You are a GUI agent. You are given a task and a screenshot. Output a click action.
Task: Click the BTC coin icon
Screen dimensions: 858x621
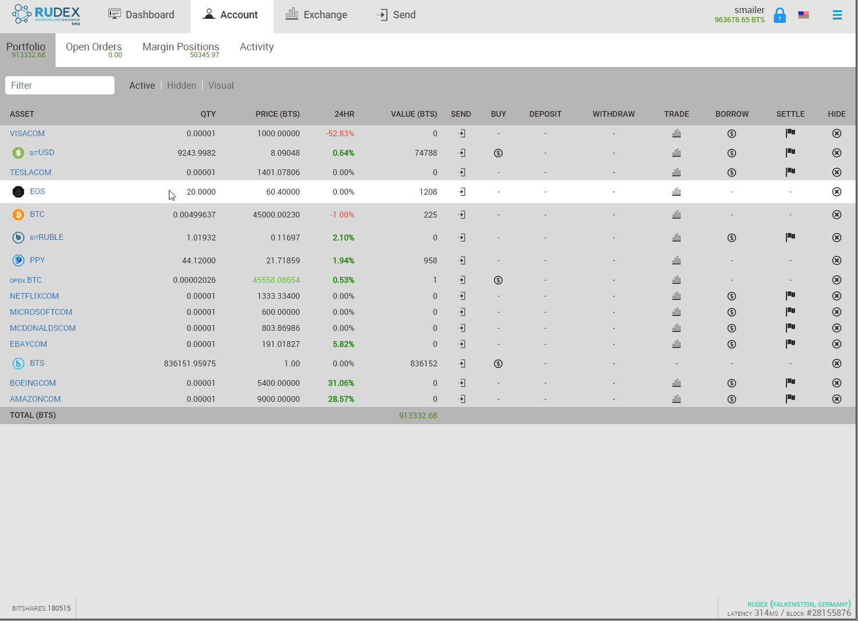point(18,215)
